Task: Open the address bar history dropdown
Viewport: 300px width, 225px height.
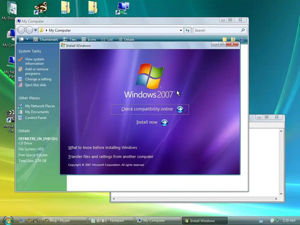Action: point(181,30)
